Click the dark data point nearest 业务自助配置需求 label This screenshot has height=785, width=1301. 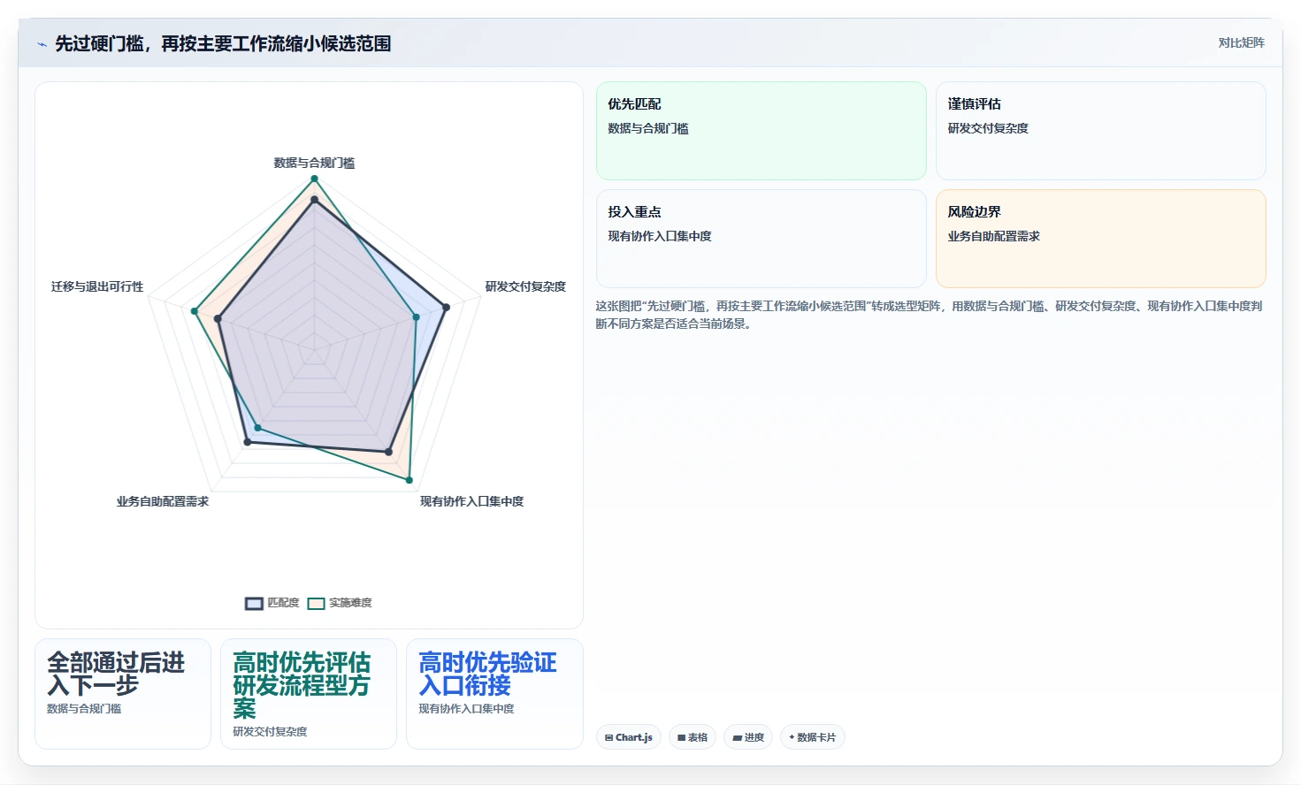[x=247, y=442]
